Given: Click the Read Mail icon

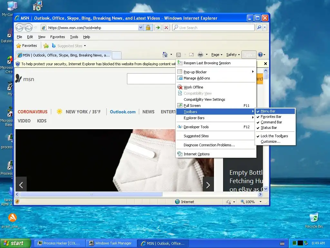Looking at the screenshot, I should tap(191, 55).
